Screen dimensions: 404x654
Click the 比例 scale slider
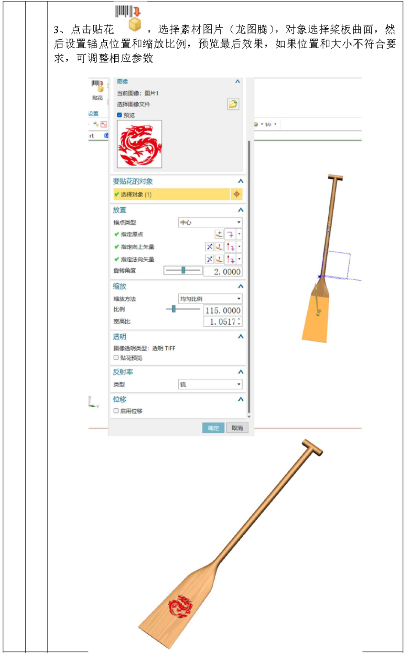coord(183,309)
